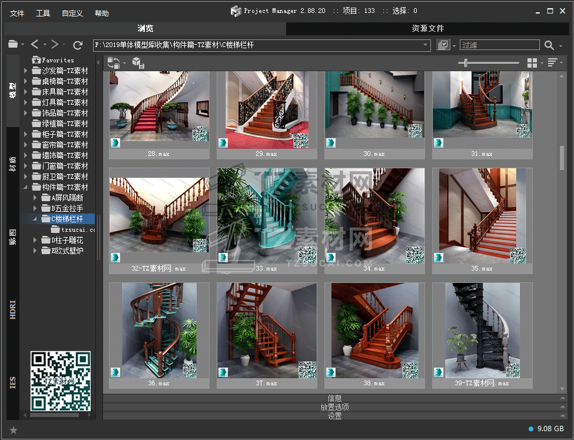574x440 pixels.
Task: Expand the 设置 panel bar
Action: tap(334, 416)
